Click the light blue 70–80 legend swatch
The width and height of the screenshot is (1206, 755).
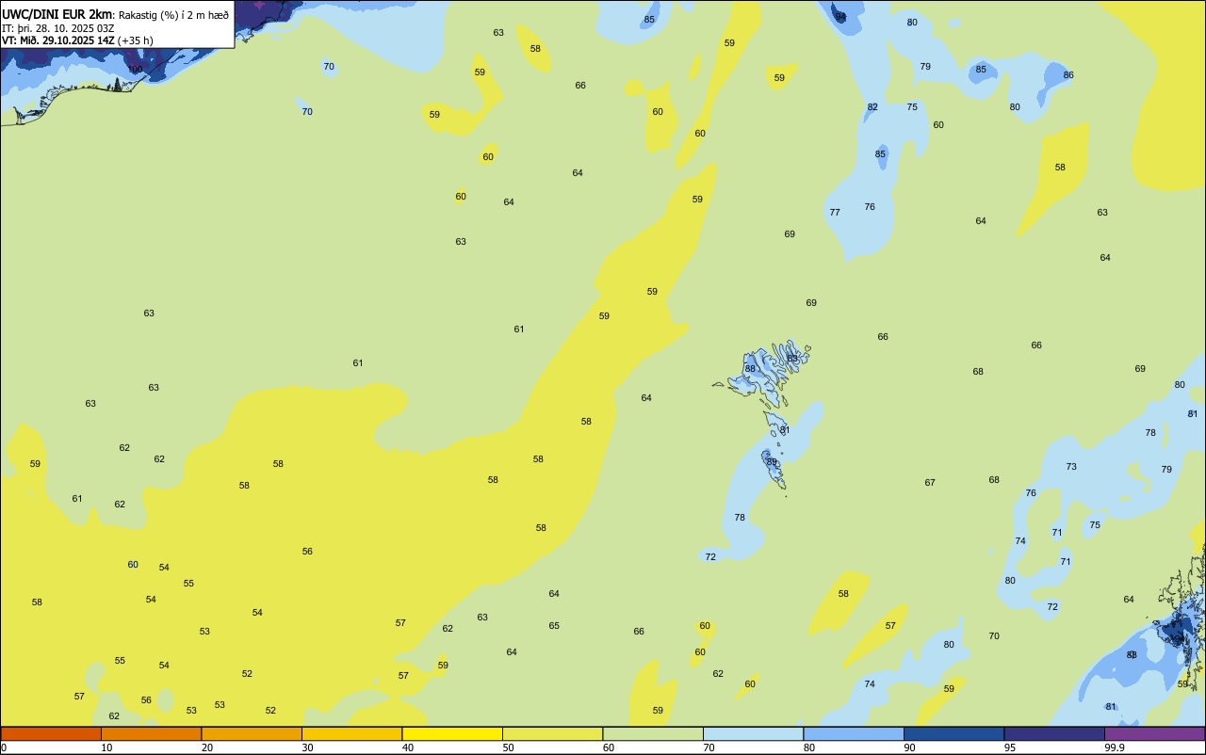pyautogui.click(x=754, y=733)
